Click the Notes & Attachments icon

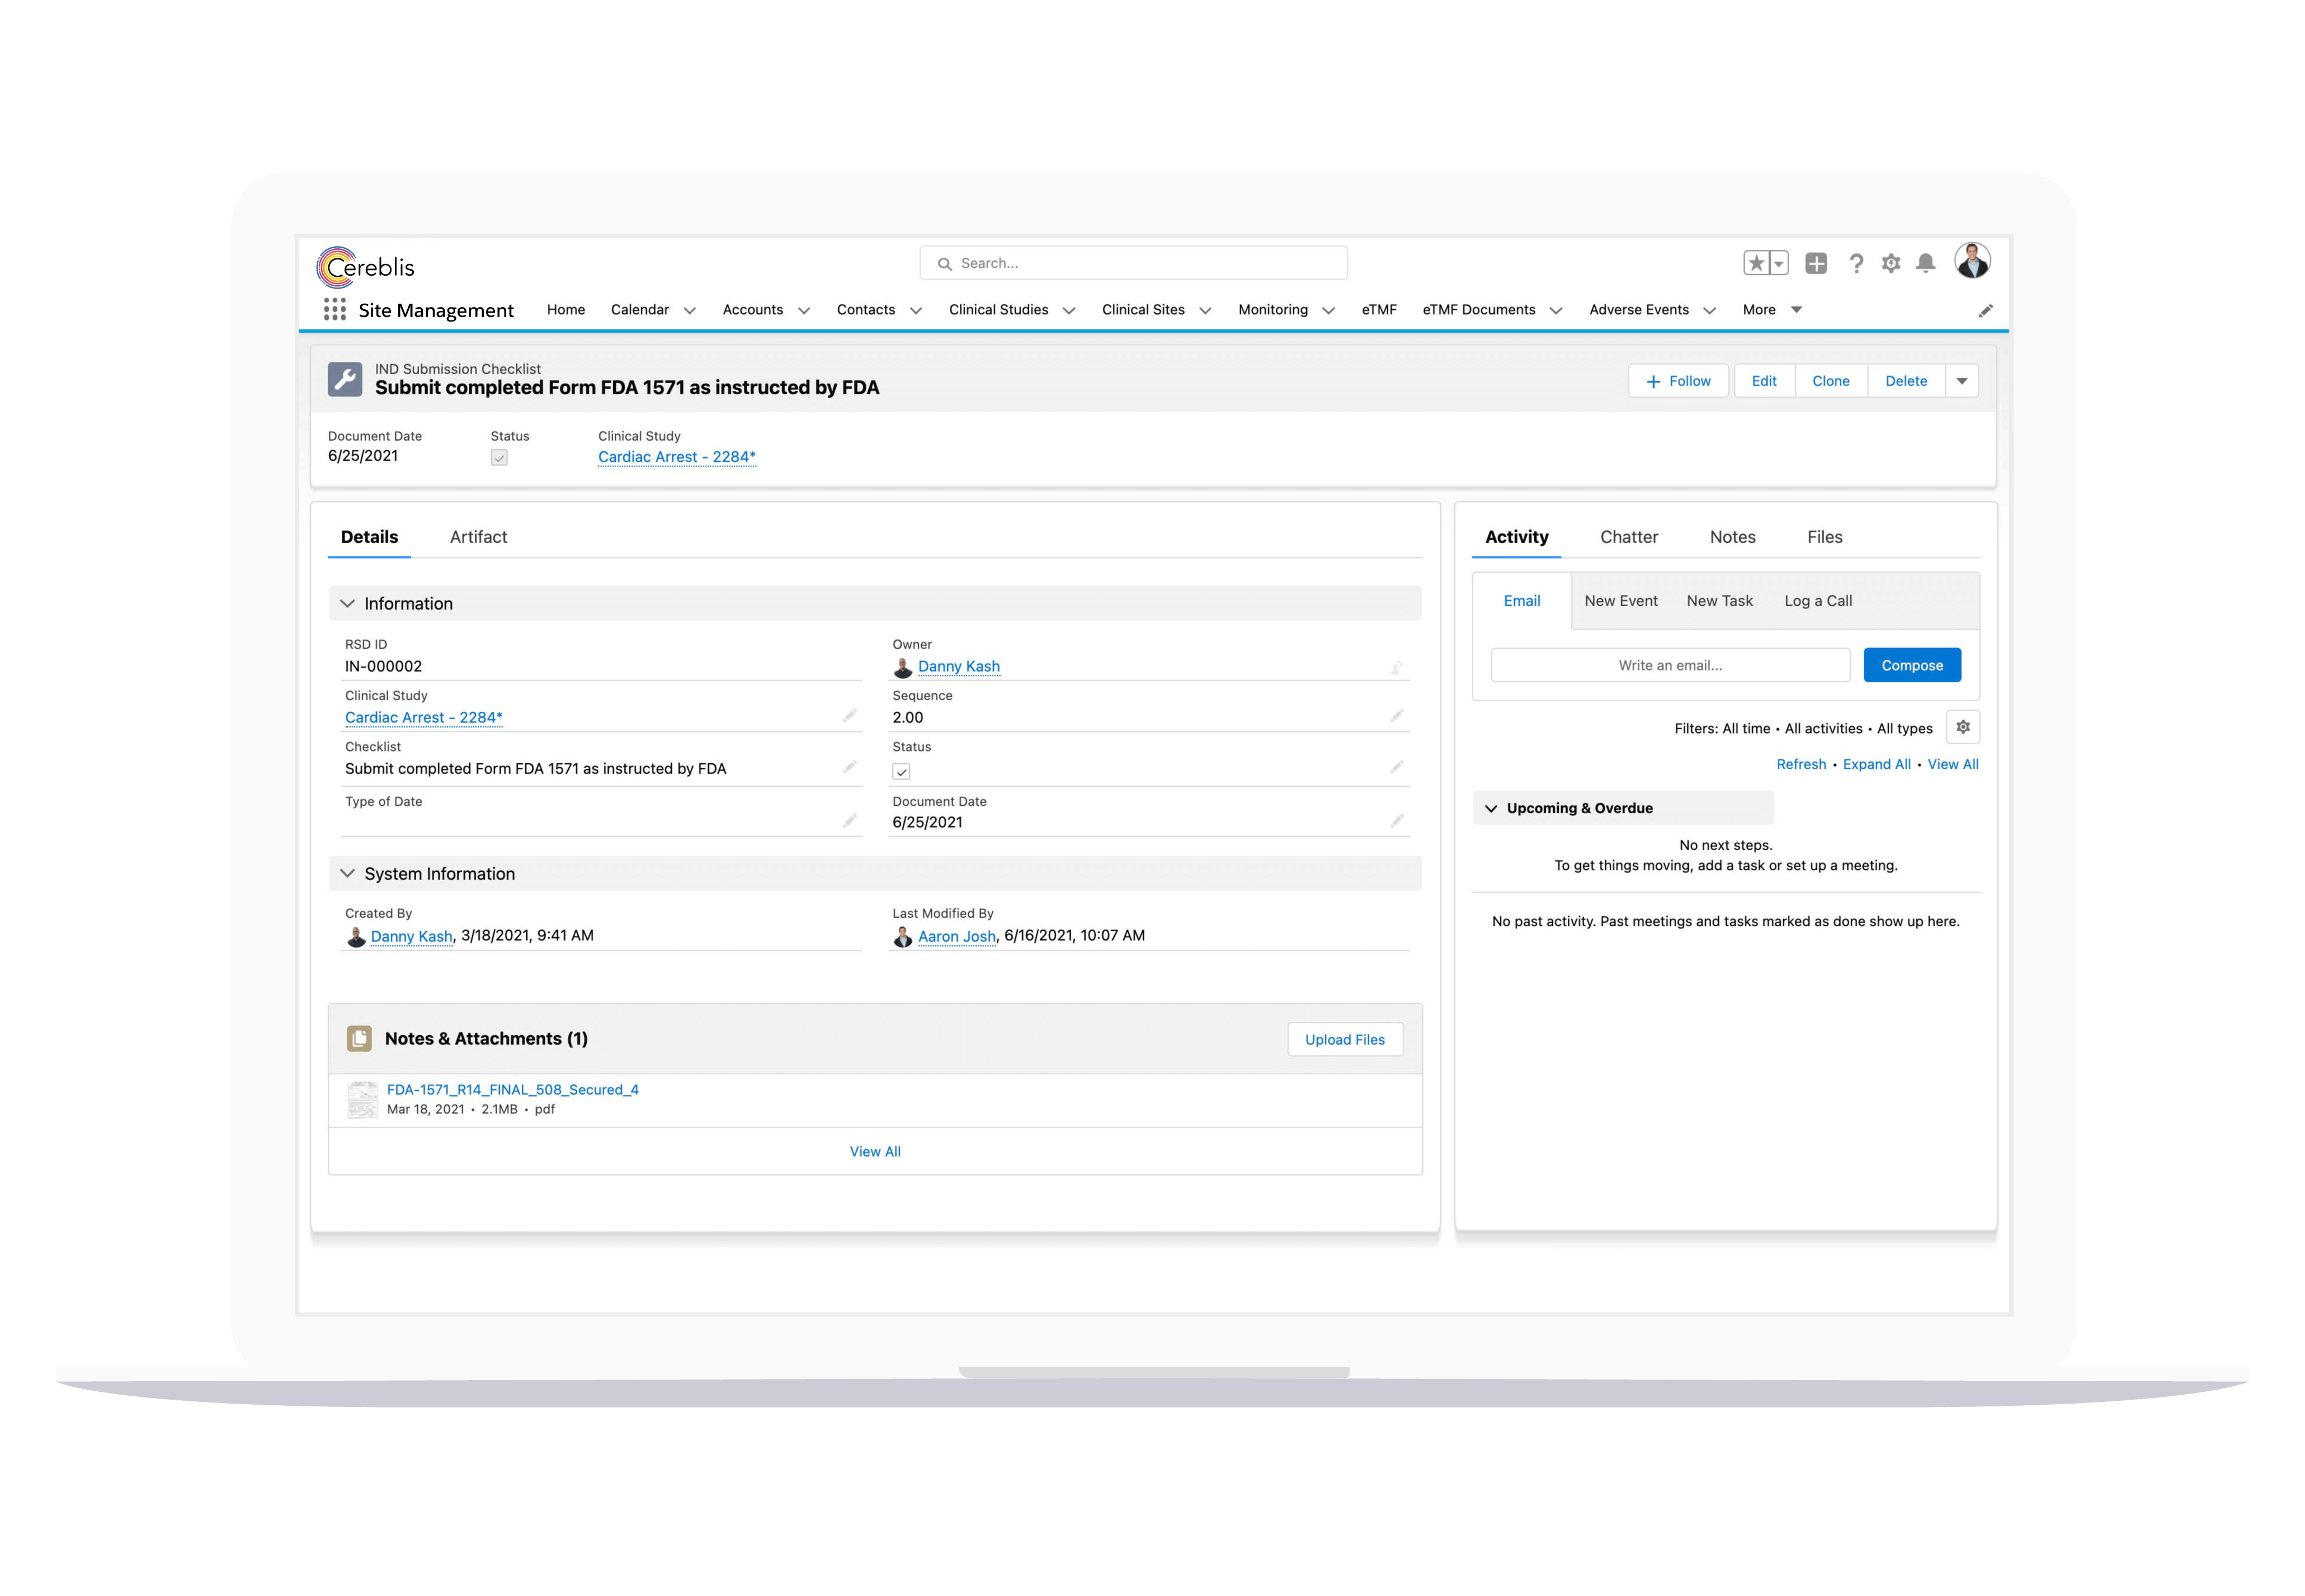359,1039
